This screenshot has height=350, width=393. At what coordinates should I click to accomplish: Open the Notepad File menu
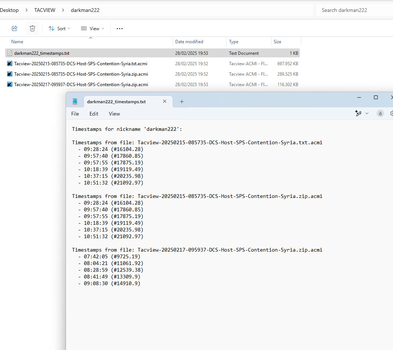75,114
